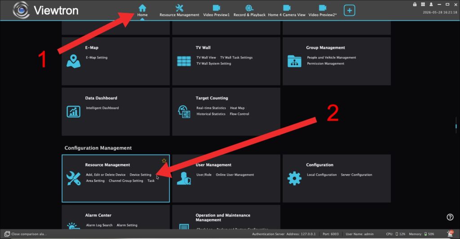Click the lock screen icon in title bar
Image resolution: width=460 pixels, height=239 pixels.
click(415, 4)
